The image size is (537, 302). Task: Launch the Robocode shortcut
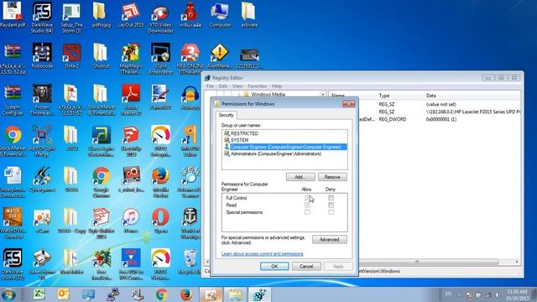click(42, 55)
